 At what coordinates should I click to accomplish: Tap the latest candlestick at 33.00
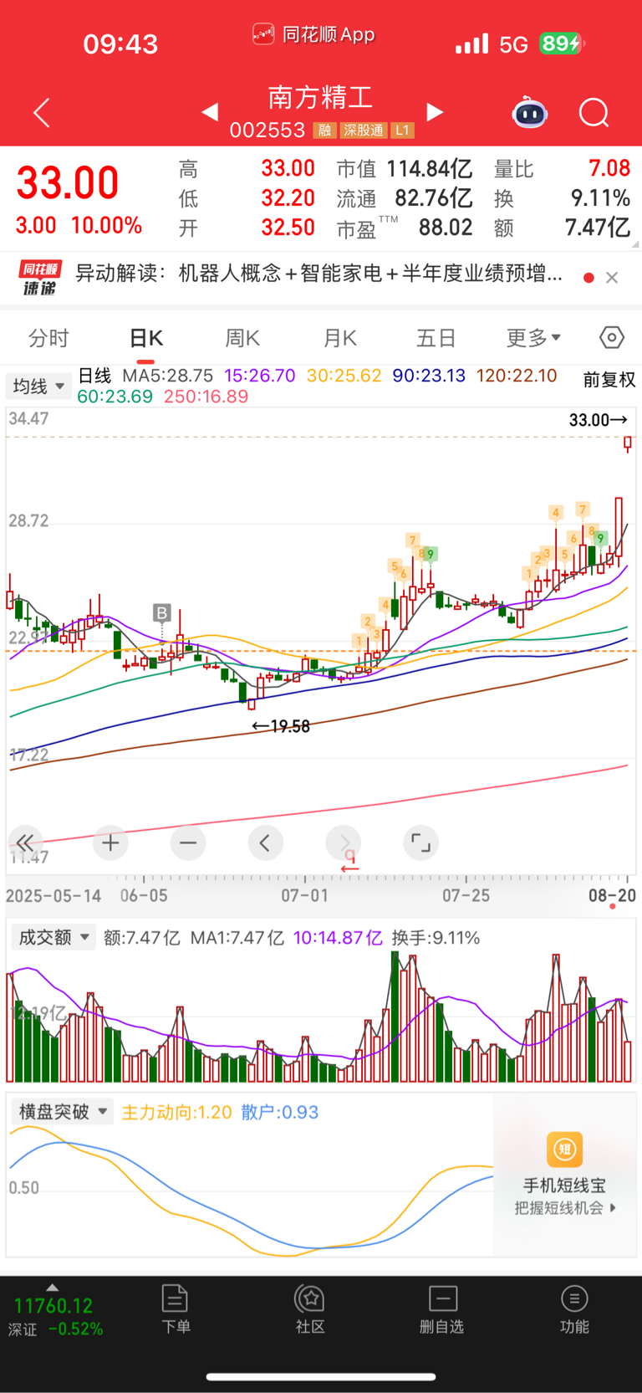628,443
